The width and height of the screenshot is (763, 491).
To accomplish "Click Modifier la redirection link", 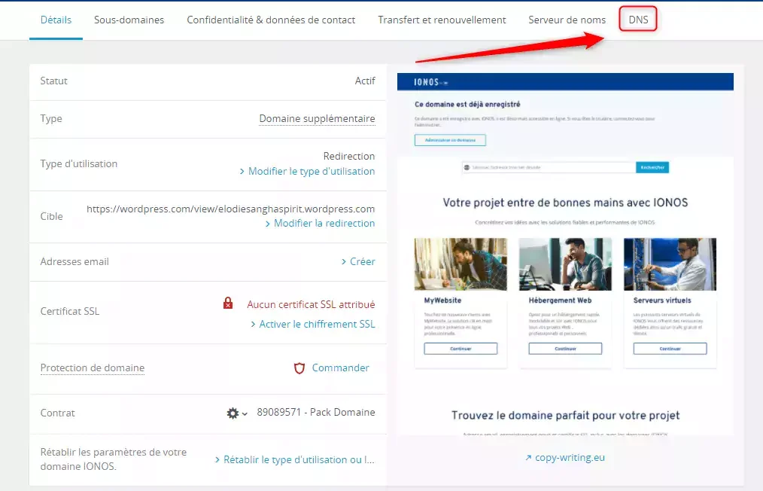I will click(x=324, y=223).
